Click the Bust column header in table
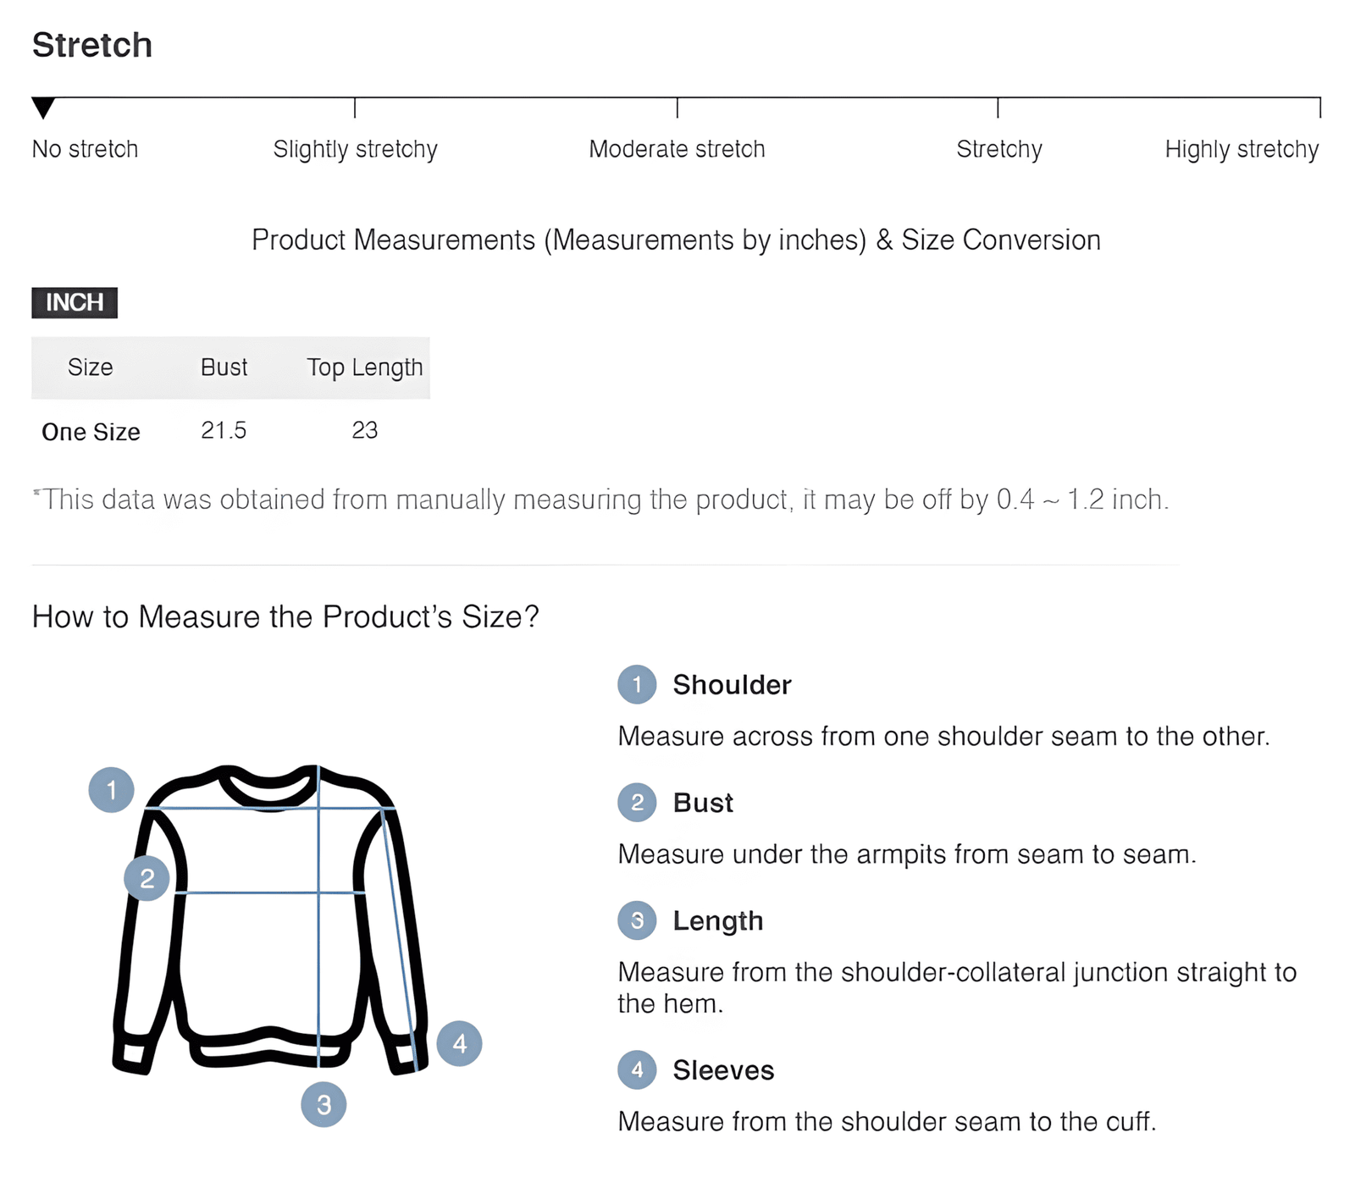The image size is (1355, 1188). [x=224, y=367]
